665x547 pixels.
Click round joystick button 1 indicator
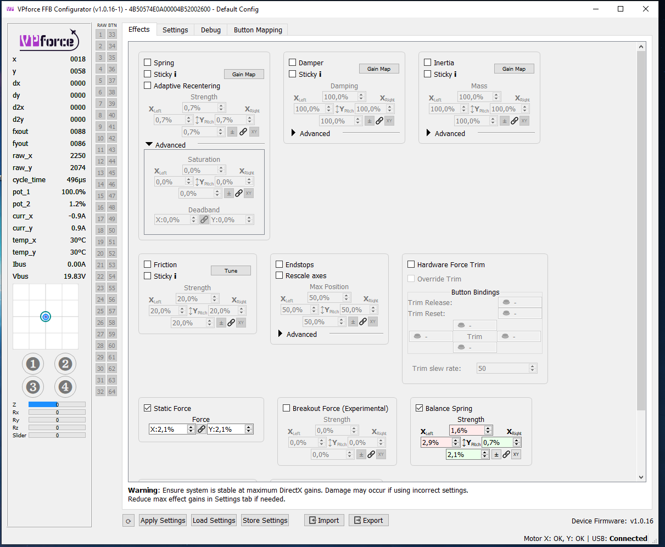[x=33, y=364]
